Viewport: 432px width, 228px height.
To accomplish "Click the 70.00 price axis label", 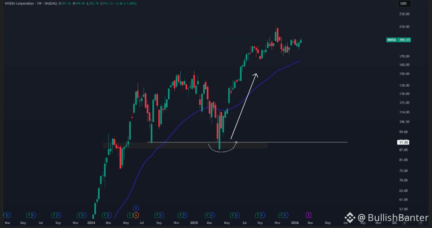I will point(404,180).
